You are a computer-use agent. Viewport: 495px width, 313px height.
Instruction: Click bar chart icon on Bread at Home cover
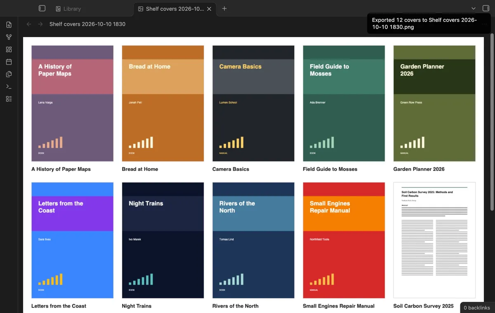[x=141, y=142]
